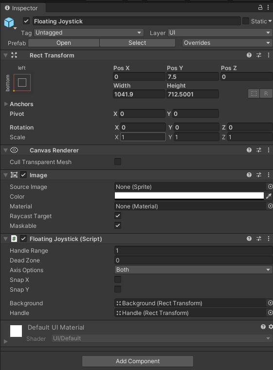Open the prefab asset
273x370 pixels.
pos(63,43)
